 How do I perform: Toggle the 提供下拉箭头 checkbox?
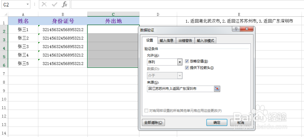pyautogui.click(x=187, y=68)
